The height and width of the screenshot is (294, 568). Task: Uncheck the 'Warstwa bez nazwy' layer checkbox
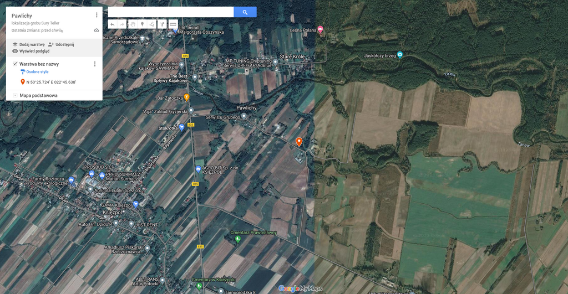point(15,64)
